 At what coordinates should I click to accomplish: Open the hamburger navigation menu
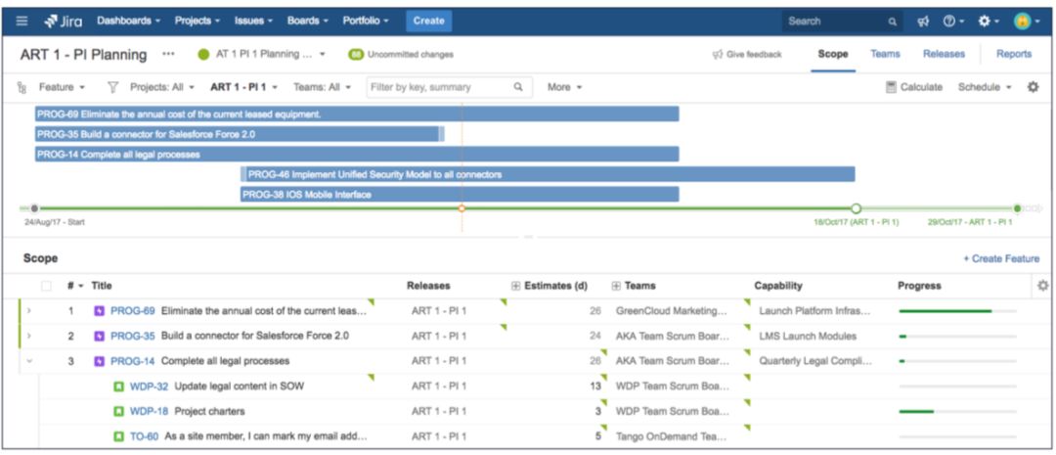pyautogui.click(x=22, y=21)
